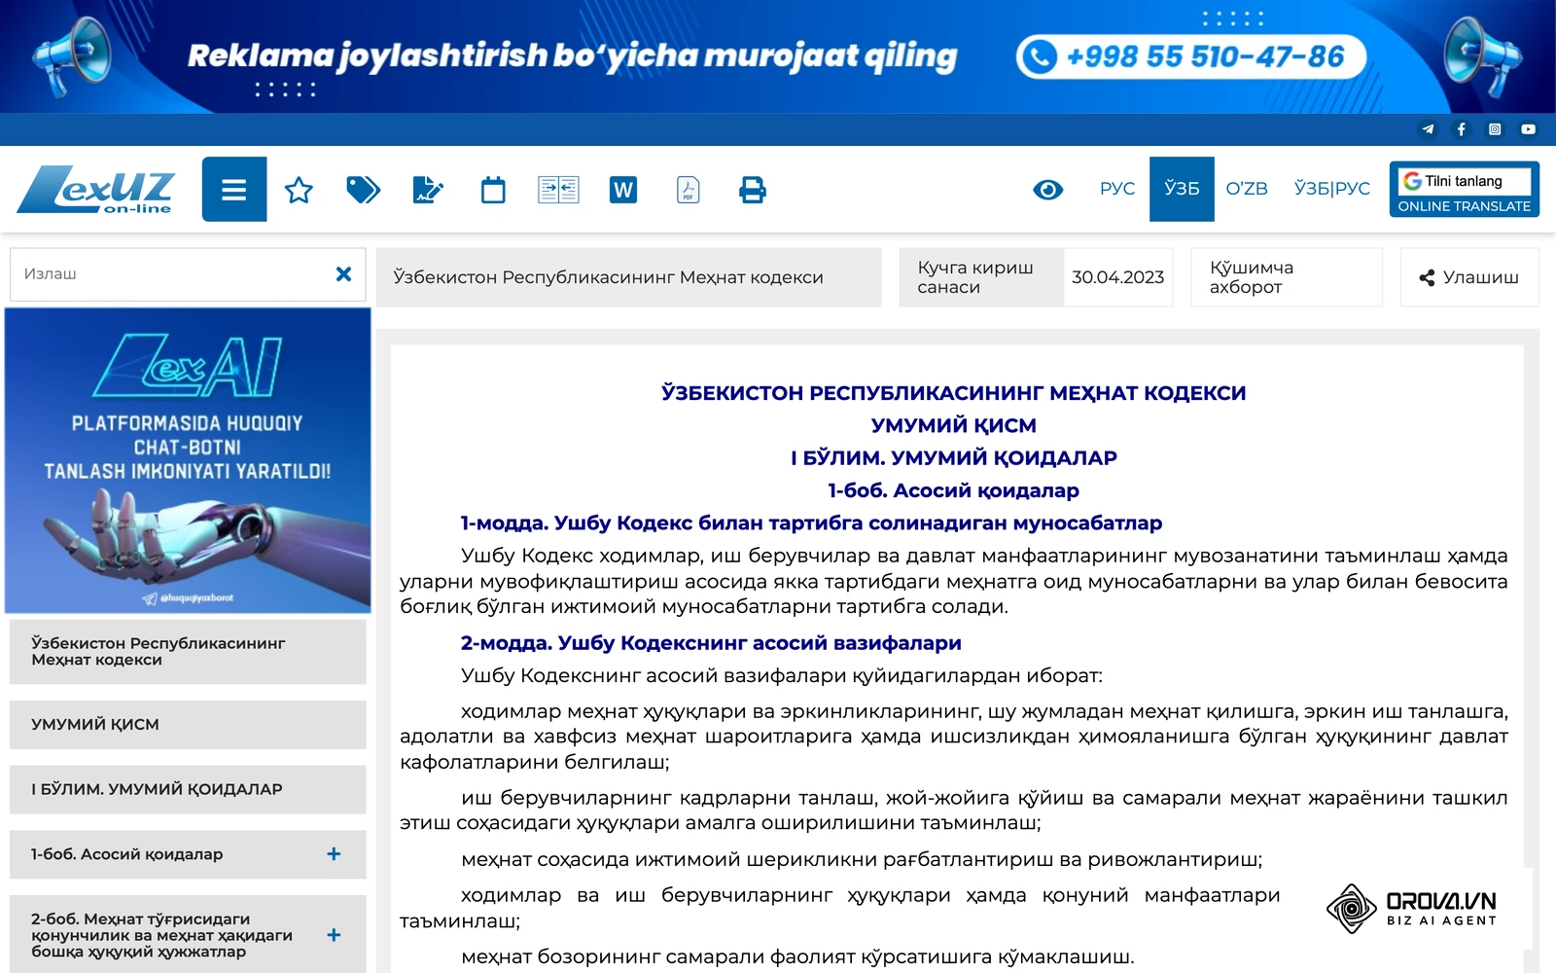Click the 1-боб. Асосий қоидалар heading in document
1556x973 pixels.
[954, 490]
